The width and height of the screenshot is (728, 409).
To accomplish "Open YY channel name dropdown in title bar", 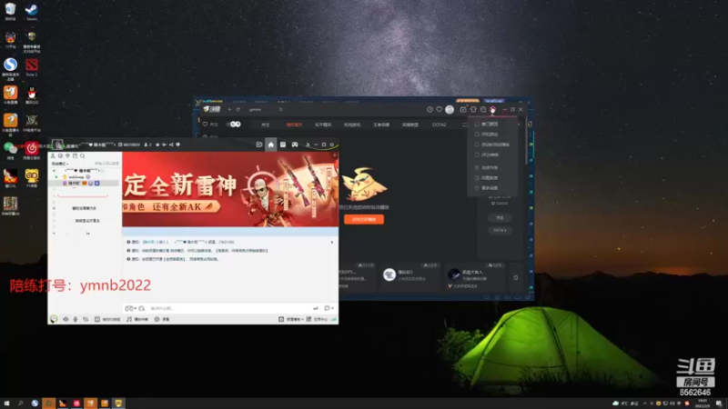I will click(x=115, y=145).
